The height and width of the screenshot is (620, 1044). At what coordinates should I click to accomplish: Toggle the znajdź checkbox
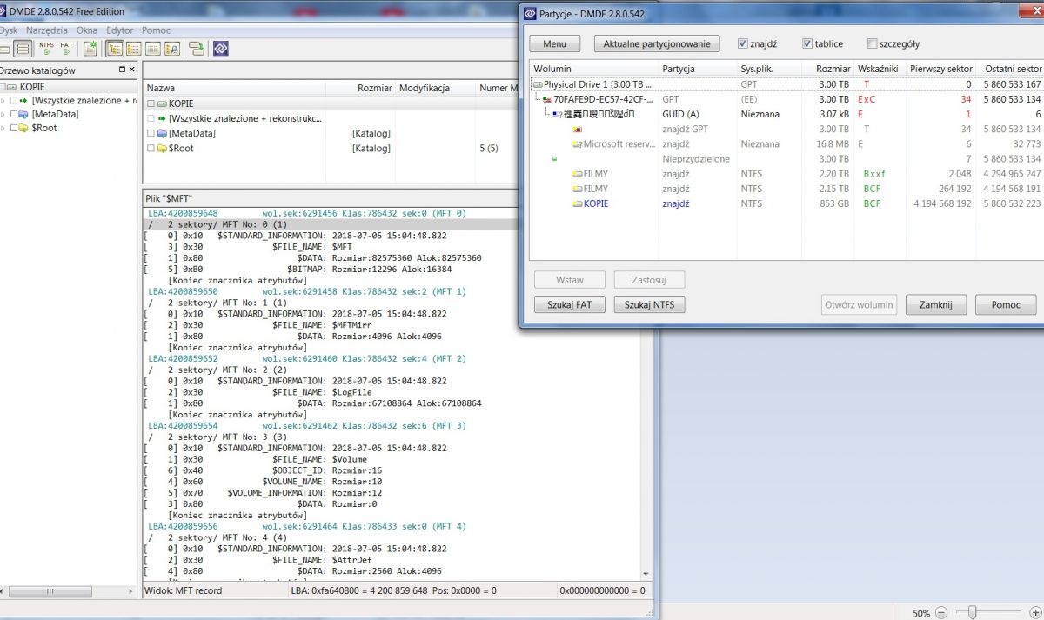pos(743,43)
